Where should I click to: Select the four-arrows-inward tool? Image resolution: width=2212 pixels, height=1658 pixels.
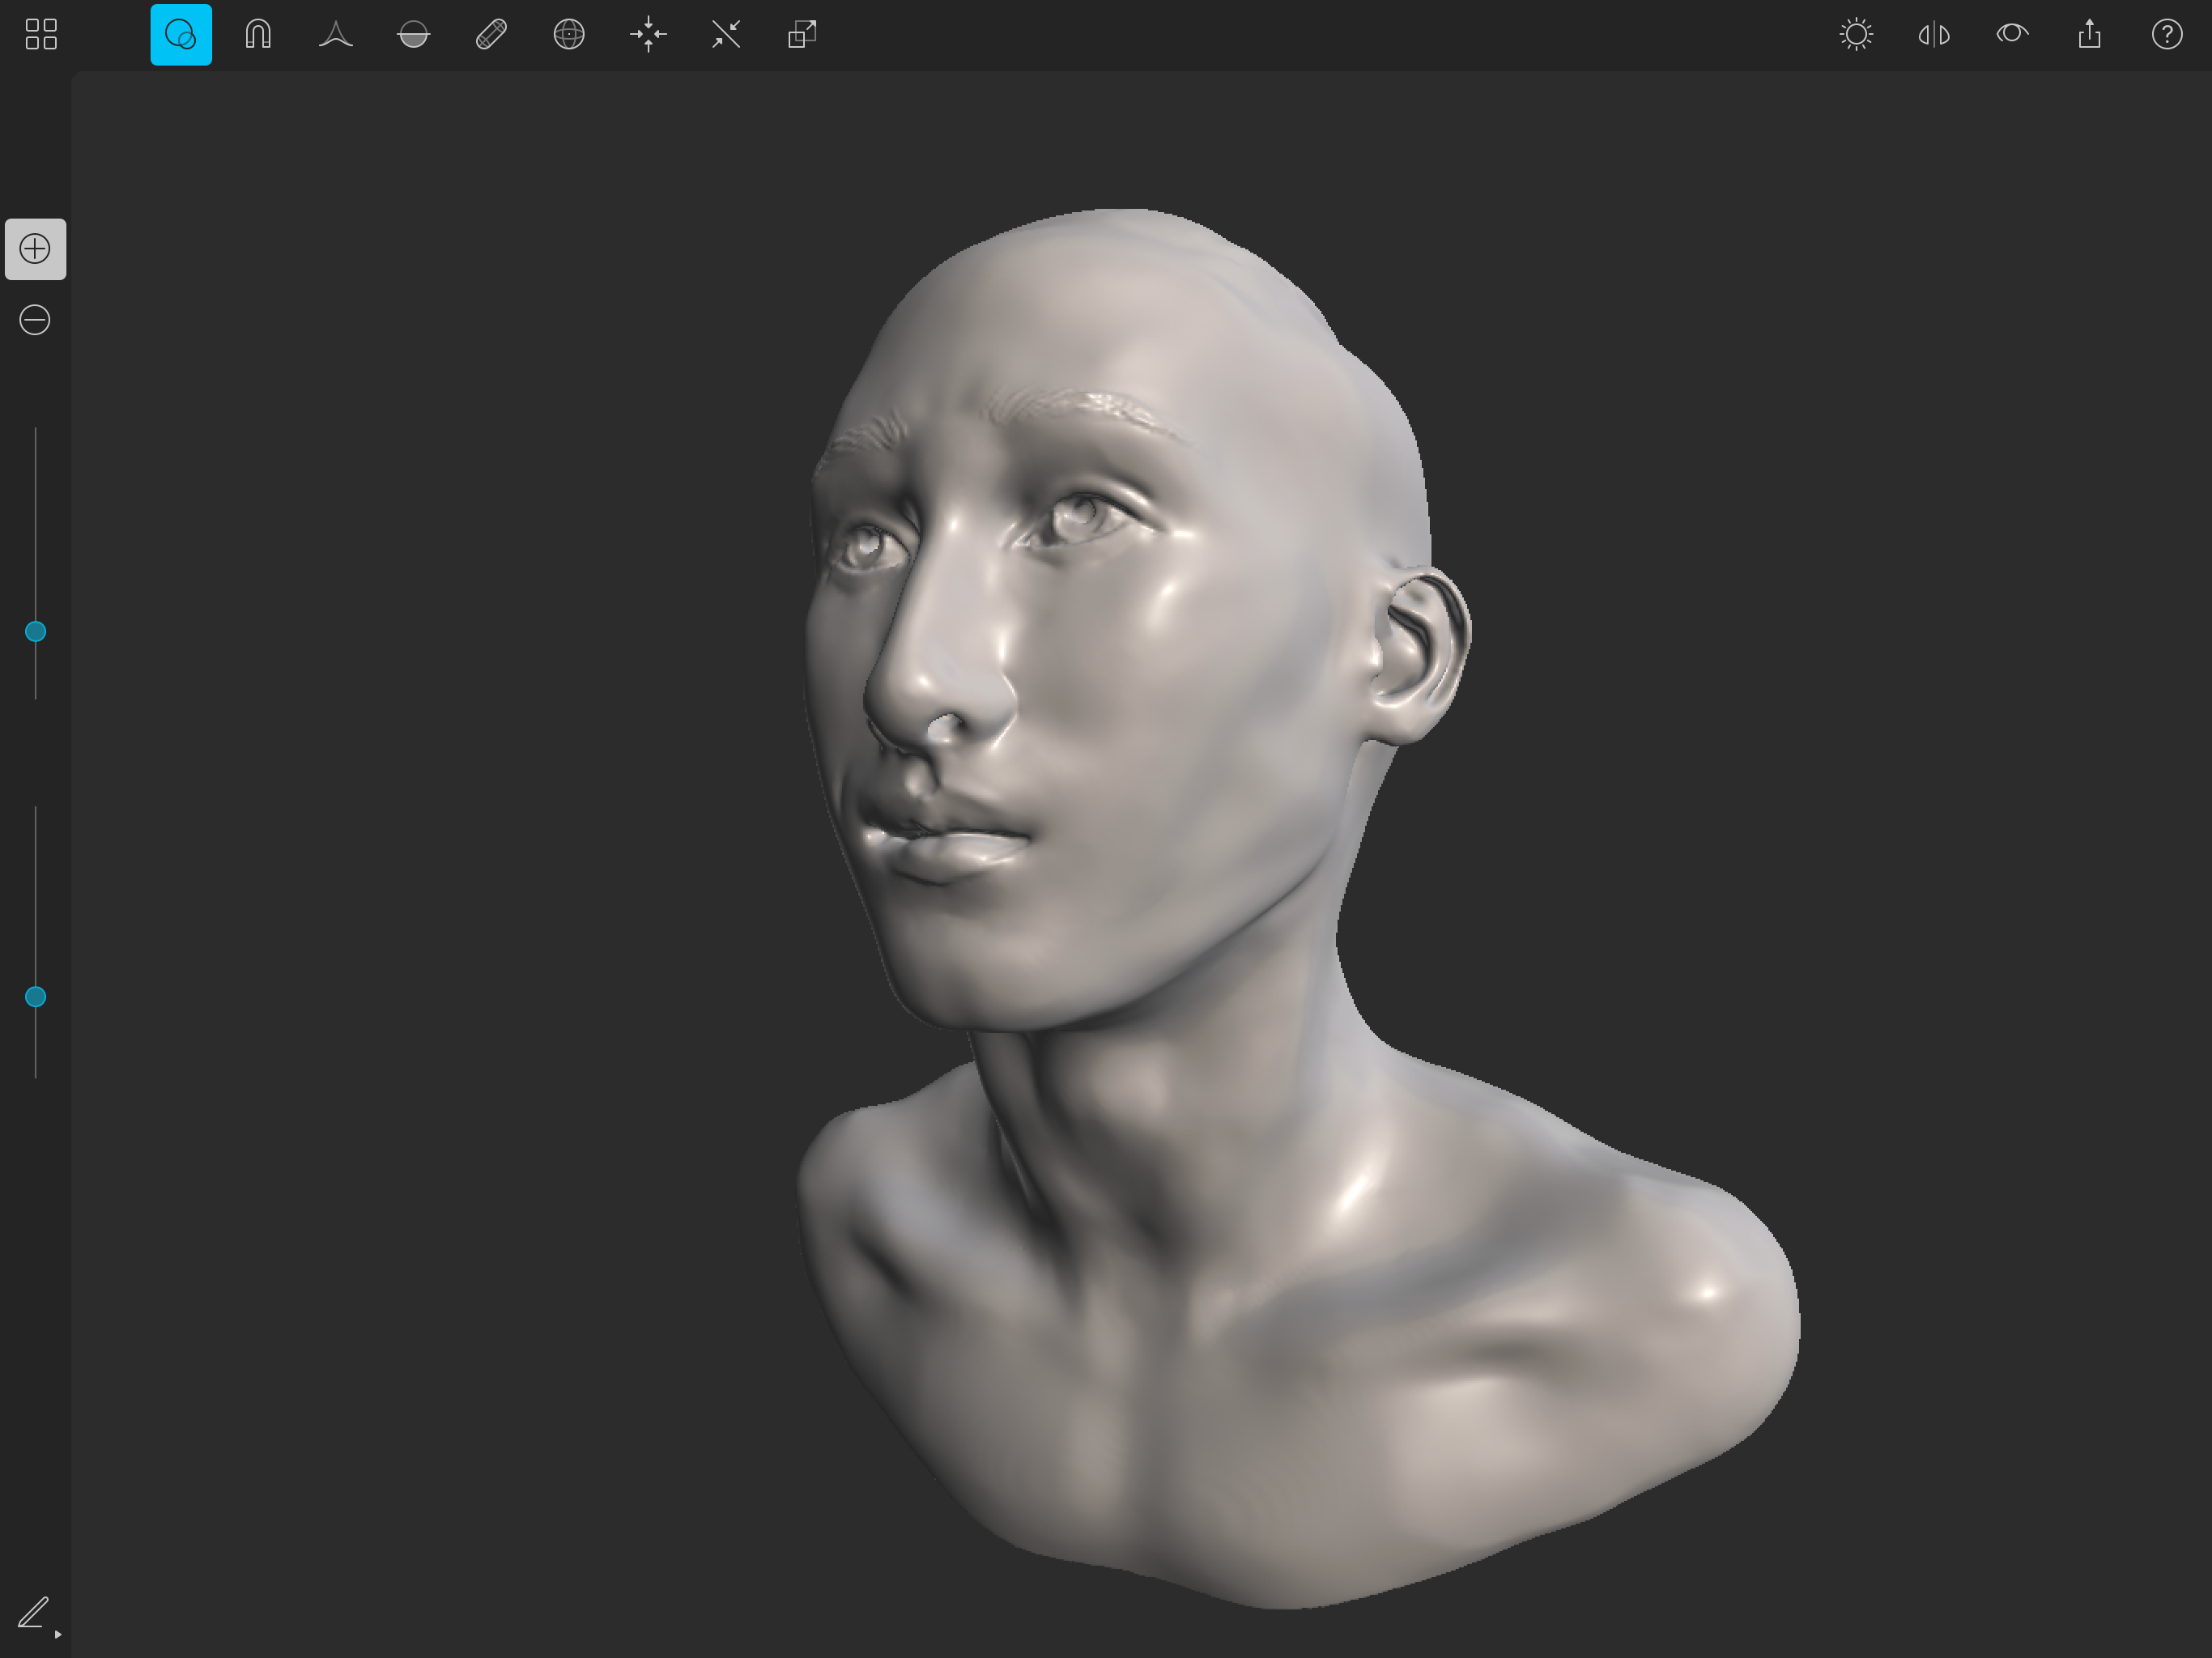[648, 35]
